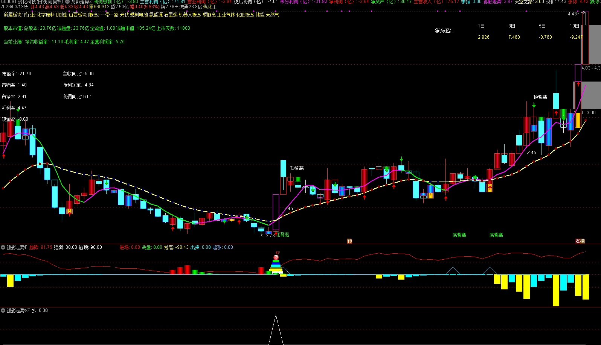This screenshot has height=345, width=601.
Task: Click the 2.73 low price label
Action: (x=270, y=236)
